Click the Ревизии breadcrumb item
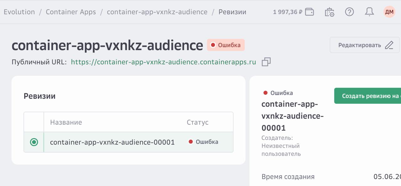This screenshot has width=401, height=186. pos(232,12)
